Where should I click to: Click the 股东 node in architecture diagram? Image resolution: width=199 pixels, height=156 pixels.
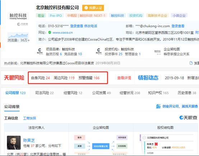point(80,137)
